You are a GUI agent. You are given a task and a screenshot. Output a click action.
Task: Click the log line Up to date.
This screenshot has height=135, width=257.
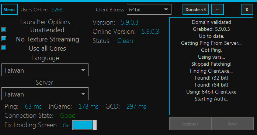[x=211, y=36]
